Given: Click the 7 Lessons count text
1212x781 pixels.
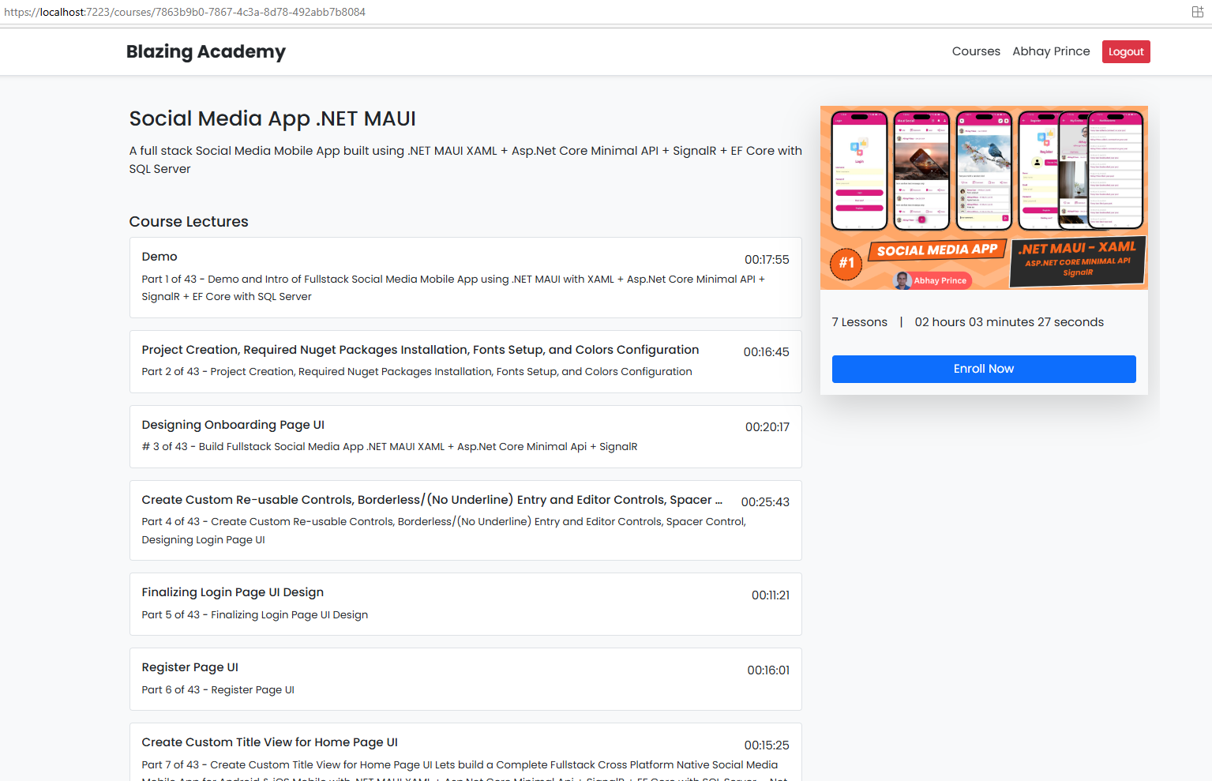Looking at the screenshot, I should point(859,322).
